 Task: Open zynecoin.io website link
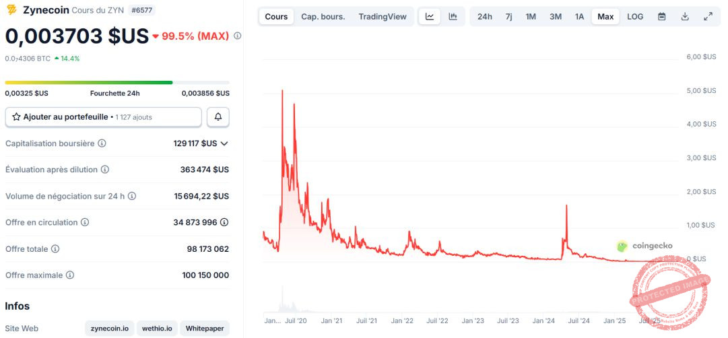pos(110,329)
